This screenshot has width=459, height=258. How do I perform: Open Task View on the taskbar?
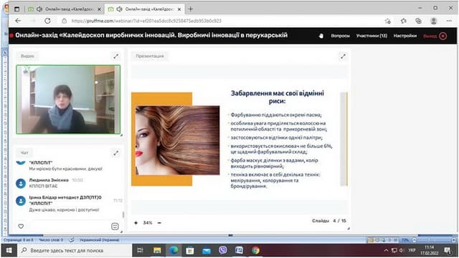[141, 250]
